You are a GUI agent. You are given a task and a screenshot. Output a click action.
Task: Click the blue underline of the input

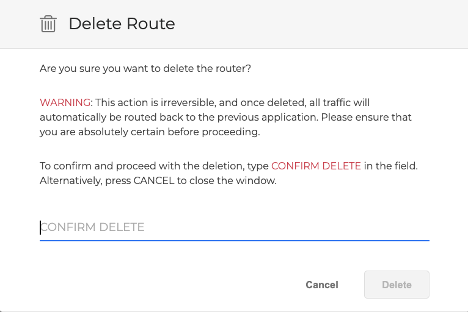[235, 240]
